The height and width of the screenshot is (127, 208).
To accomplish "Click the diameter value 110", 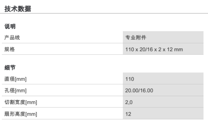I will click(x=130, y=79).
